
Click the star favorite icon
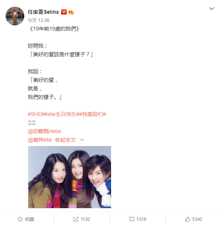pos(20,219)
